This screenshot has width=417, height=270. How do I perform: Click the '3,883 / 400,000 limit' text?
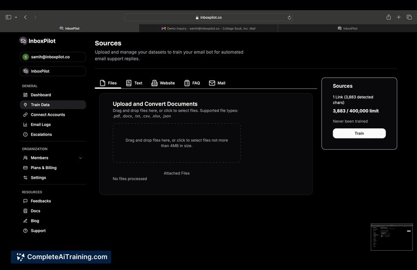355,111
